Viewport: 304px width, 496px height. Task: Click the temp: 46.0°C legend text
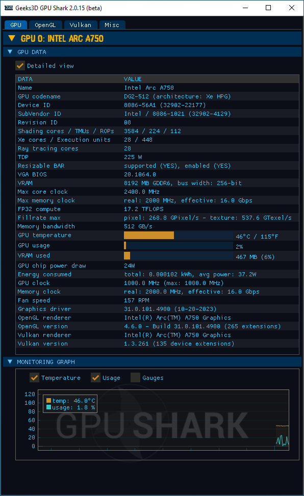click(73, 401)
